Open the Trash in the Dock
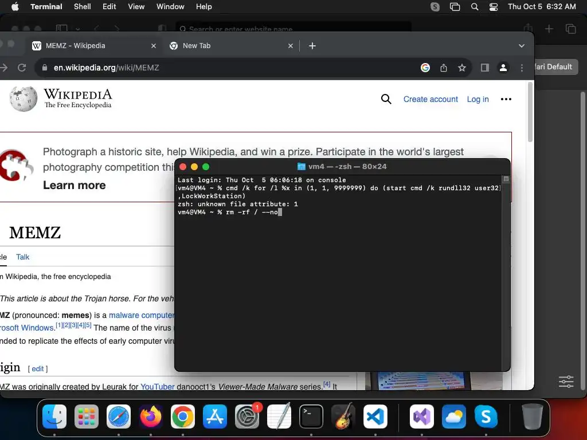587x440 pixels. [x=533, y=417]
